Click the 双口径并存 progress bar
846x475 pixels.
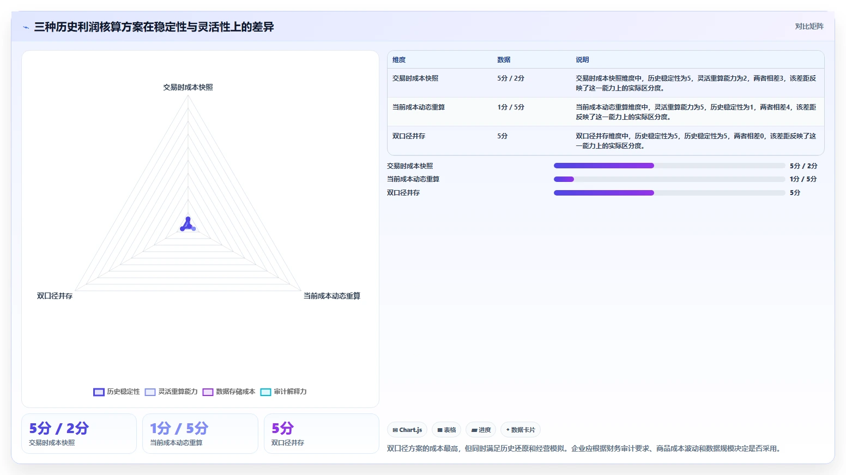click(x=669, y=193)
